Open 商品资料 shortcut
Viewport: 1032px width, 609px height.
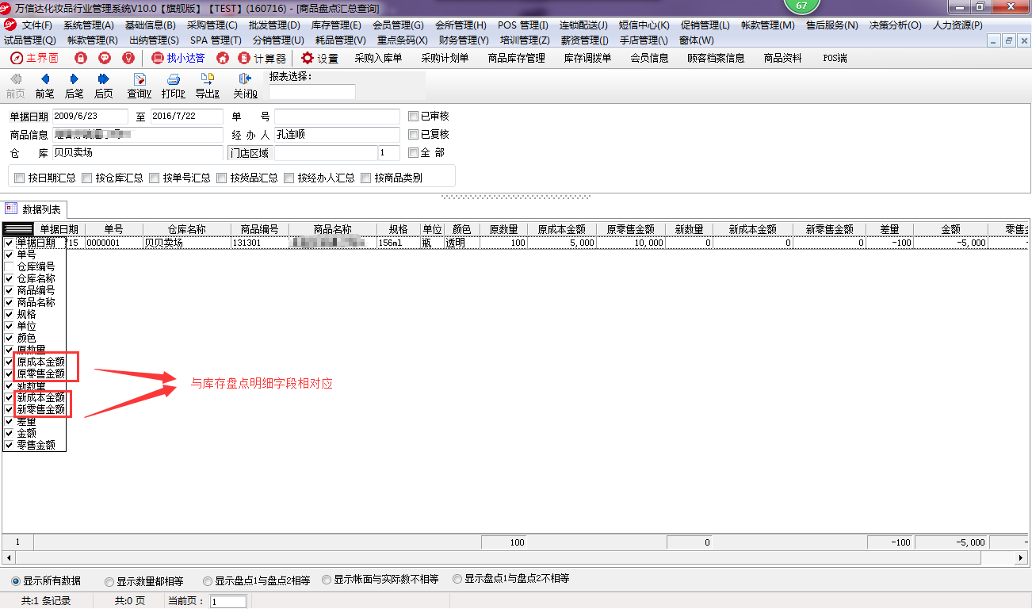[x=782, y=58]
